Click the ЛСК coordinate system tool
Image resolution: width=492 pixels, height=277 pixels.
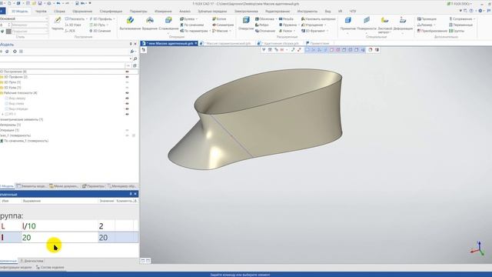pos(70,31)
